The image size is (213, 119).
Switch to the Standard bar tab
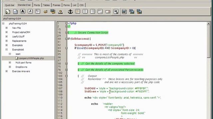(24, 5)
